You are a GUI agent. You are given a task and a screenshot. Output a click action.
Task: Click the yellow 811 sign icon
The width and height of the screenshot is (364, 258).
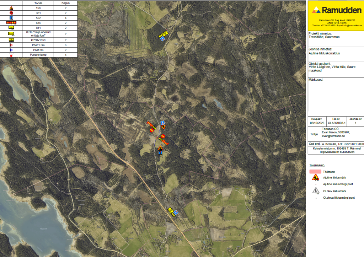11,28
